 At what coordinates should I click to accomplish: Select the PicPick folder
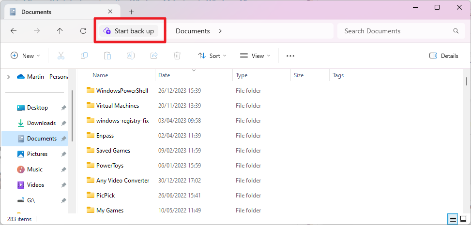pyautogui.click(x=106, y=196)
